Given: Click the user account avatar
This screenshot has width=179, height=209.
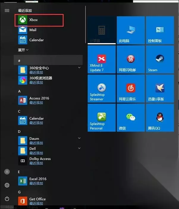Looking at the screenshot, I should click(7, 172).
